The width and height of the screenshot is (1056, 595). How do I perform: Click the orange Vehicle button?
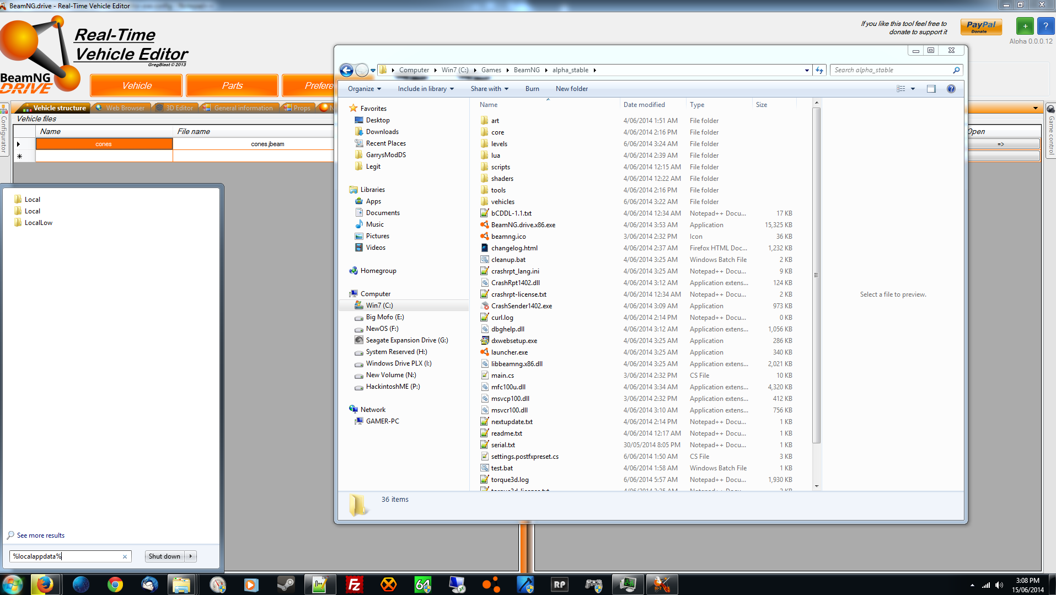[136, 85]
